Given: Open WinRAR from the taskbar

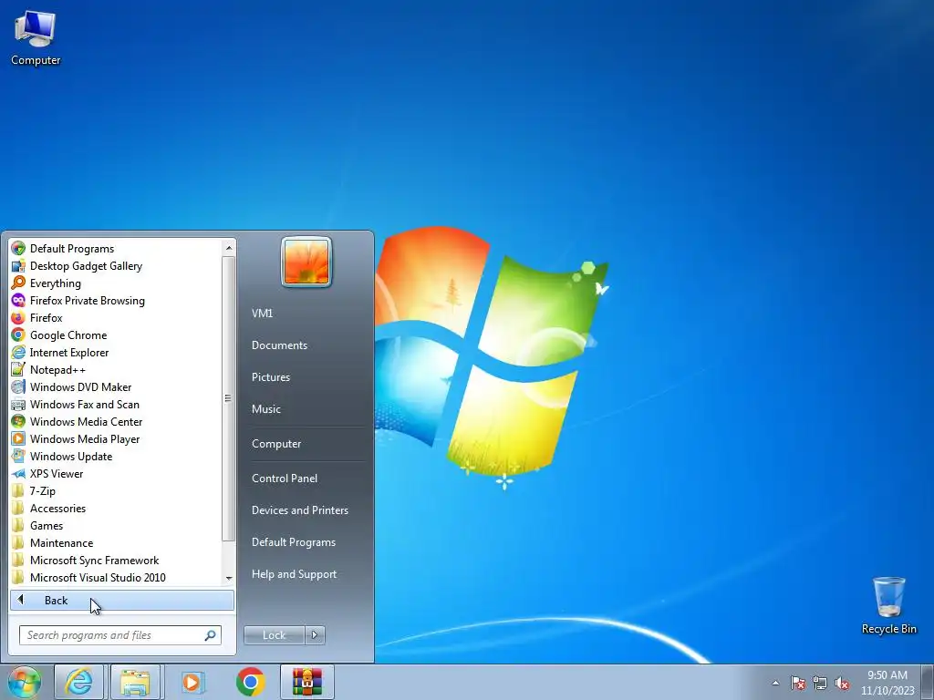Looking at the screenshot, I should tap(307, 682).
